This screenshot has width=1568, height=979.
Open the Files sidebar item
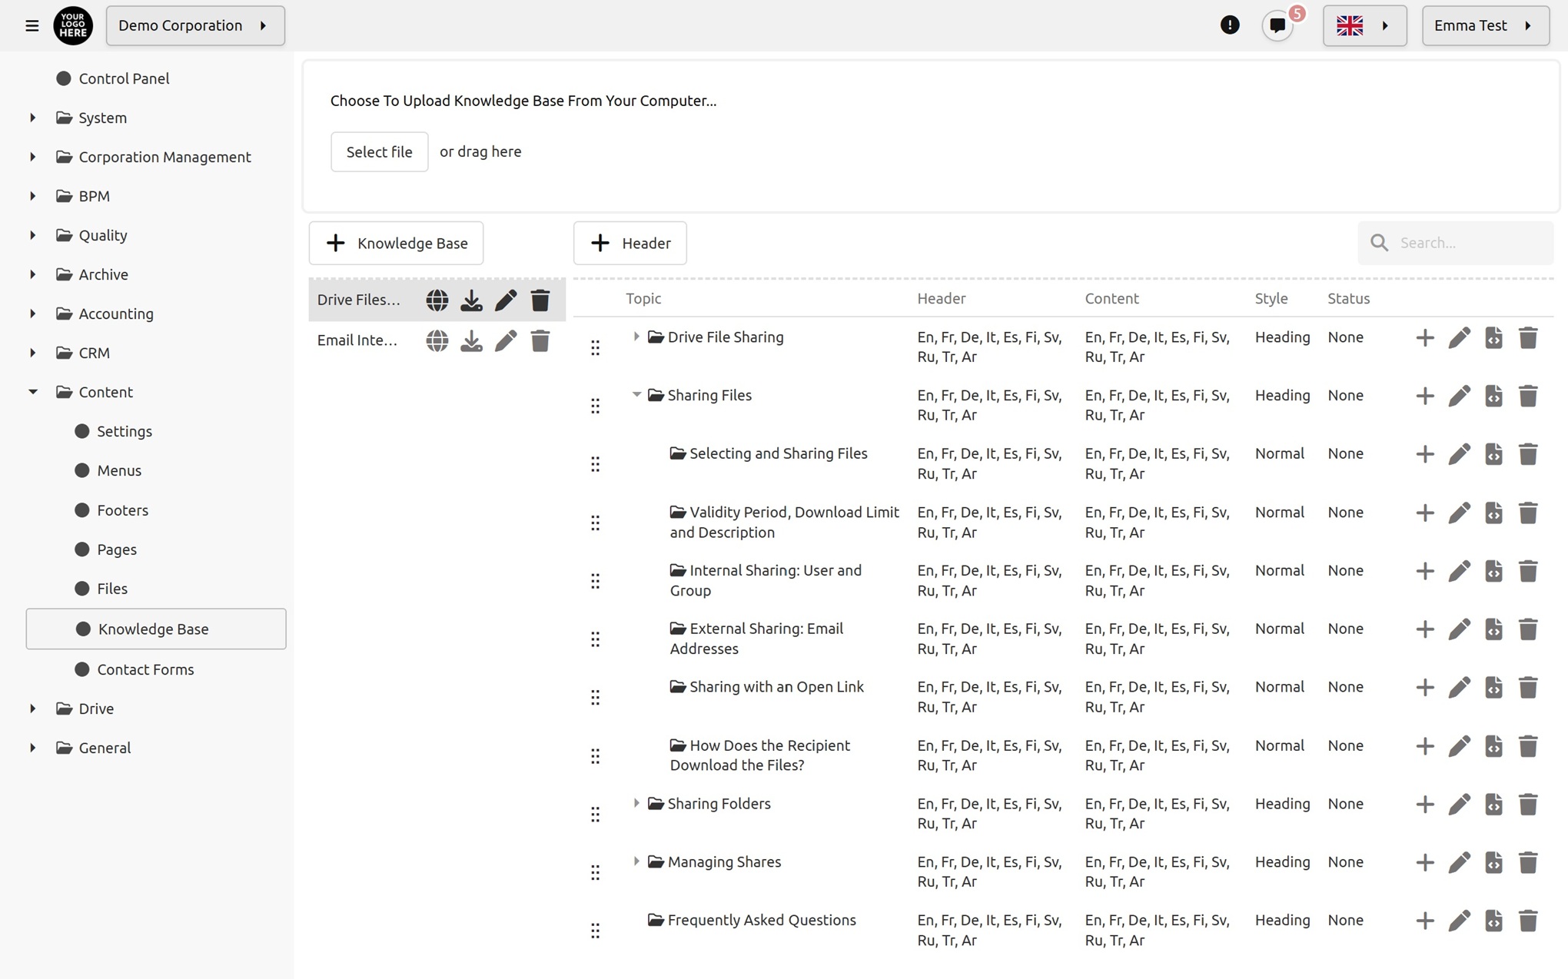pyautogui.click(x=101, y=589)
